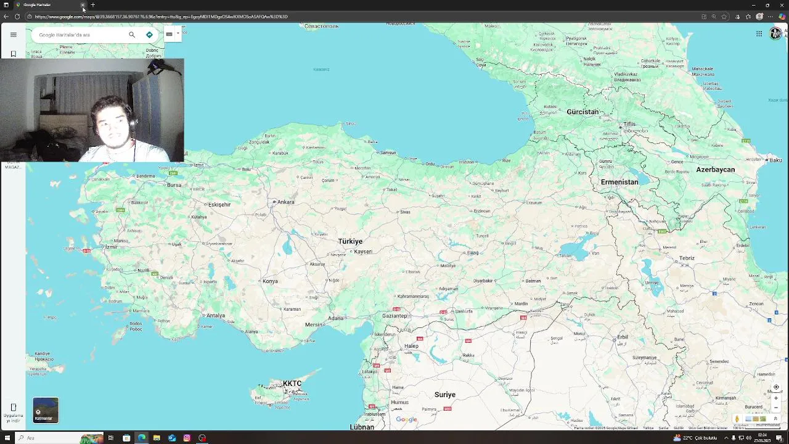Open File Explorer from taskbar
Screen dimensions: 789x444
157,438
